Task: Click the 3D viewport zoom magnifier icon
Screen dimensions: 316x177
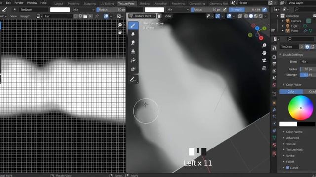Action: (x=264, y=45)
